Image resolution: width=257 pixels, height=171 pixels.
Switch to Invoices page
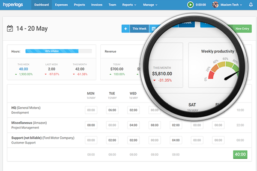(97, 5)
